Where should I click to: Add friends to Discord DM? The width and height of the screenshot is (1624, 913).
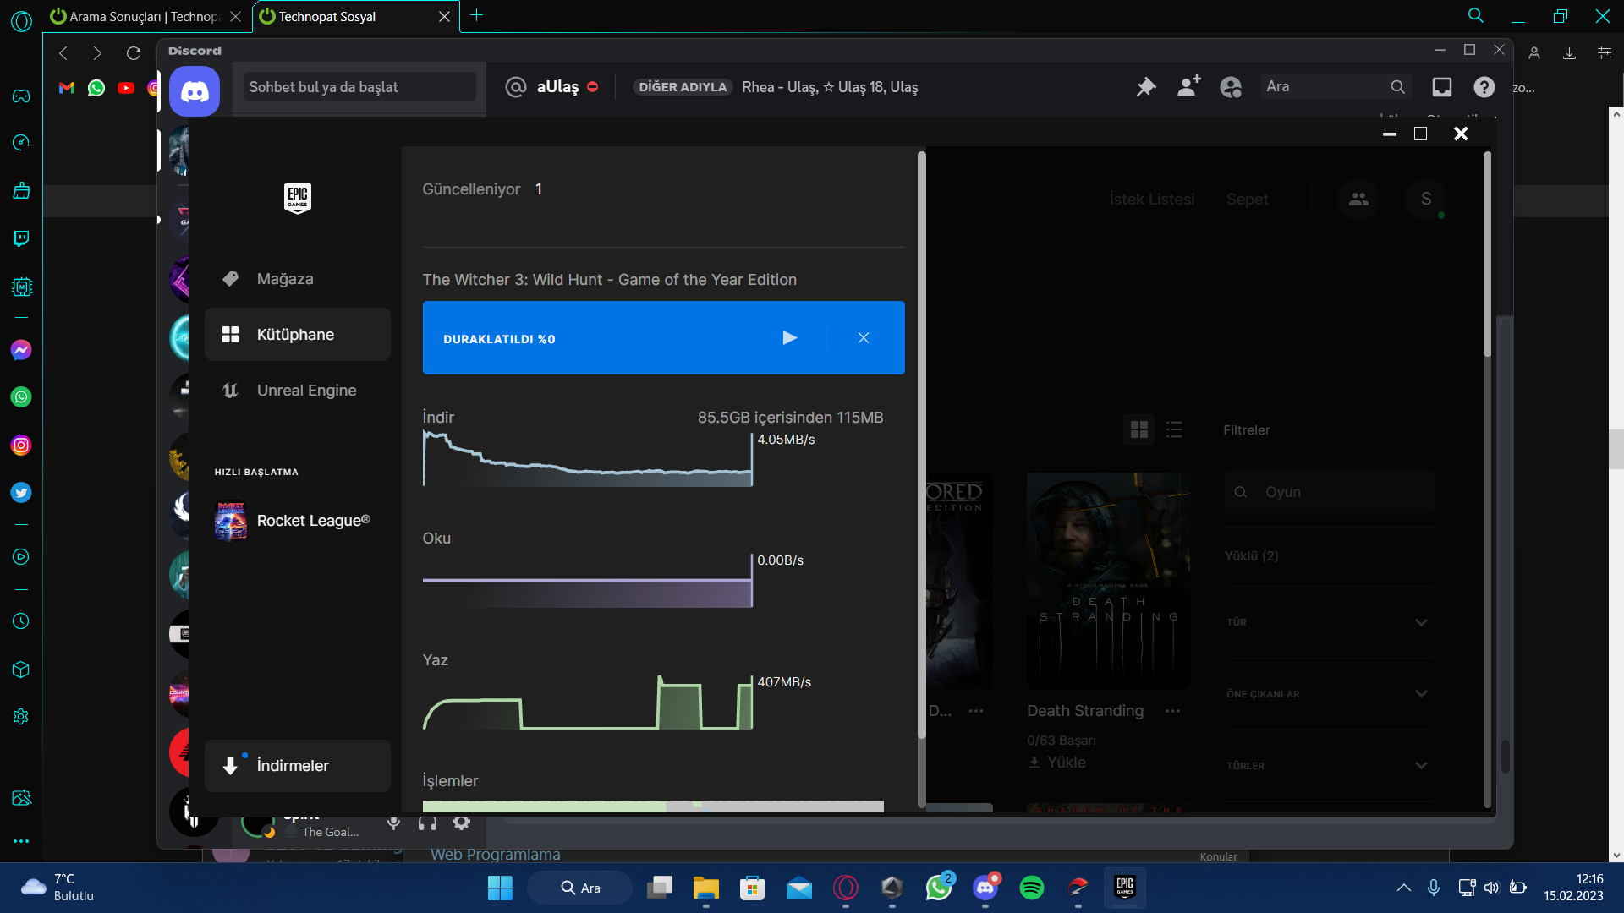(1188, 87)
